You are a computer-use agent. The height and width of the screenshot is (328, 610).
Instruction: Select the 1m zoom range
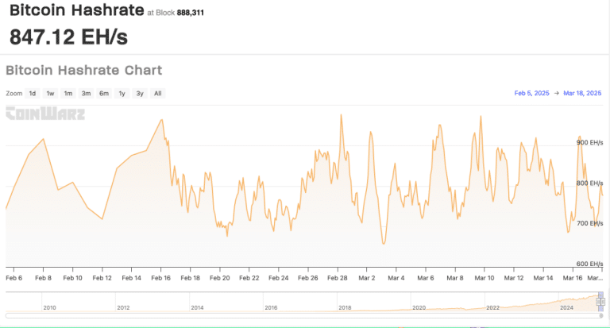click(x=68, y=93)
